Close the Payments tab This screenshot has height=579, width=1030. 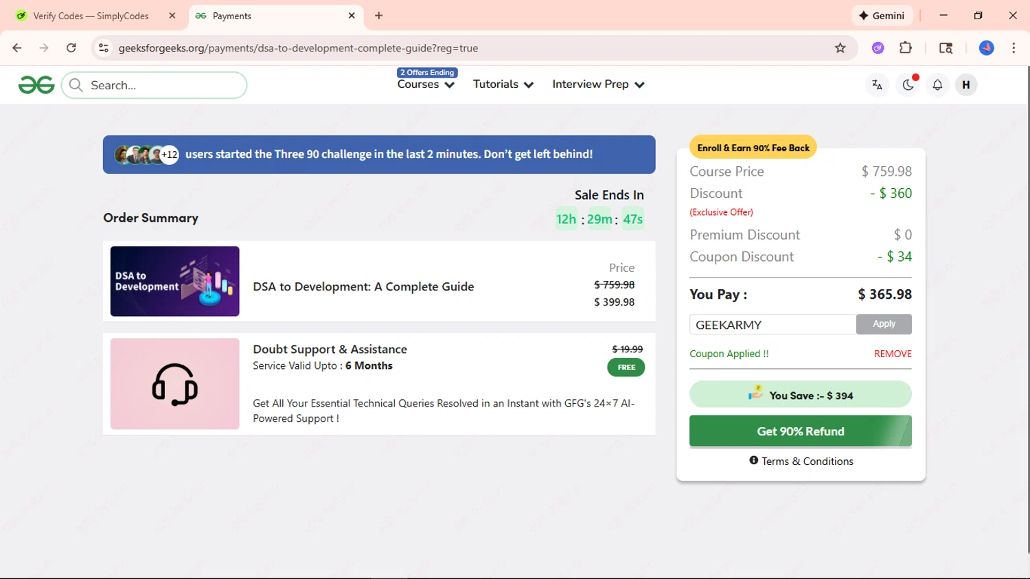coord(352,16)
